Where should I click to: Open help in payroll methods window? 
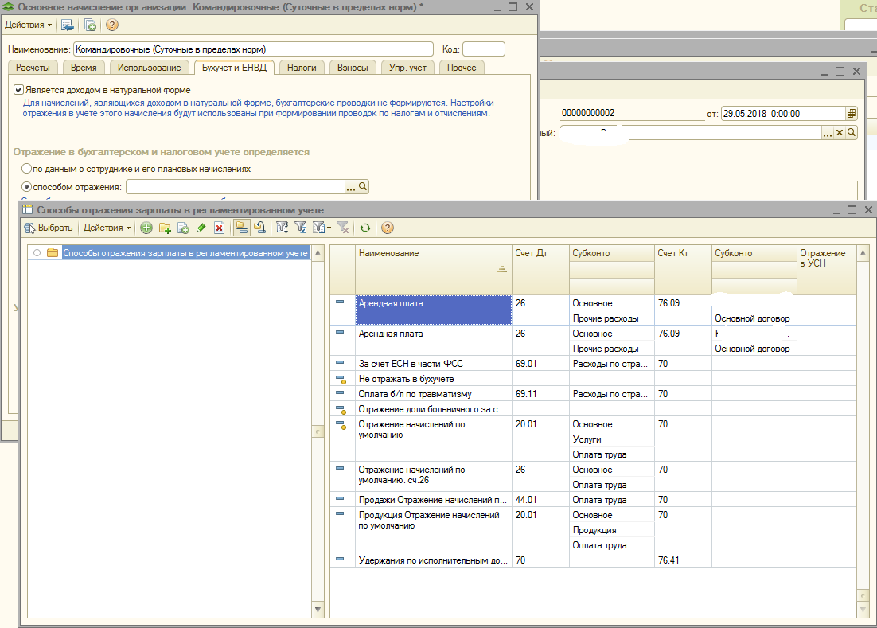(388, 228)
